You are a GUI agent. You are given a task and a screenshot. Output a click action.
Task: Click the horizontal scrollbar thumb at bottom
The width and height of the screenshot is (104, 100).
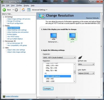(x=57, y=97)
